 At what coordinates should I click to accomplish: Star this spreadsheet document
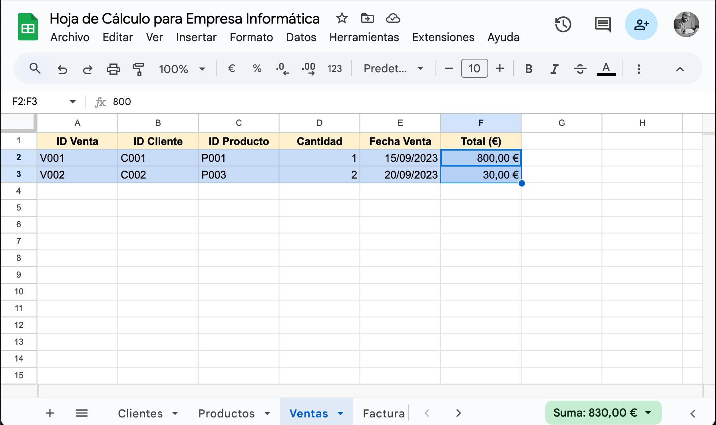[342, 18]
